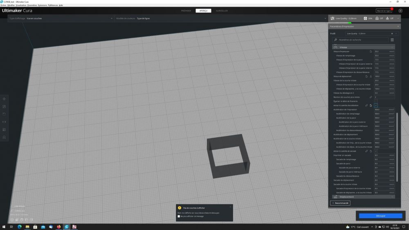Check Ne plus afficher ce message
The height and width of the screenshot is (230, 409).
pos(179,216)
